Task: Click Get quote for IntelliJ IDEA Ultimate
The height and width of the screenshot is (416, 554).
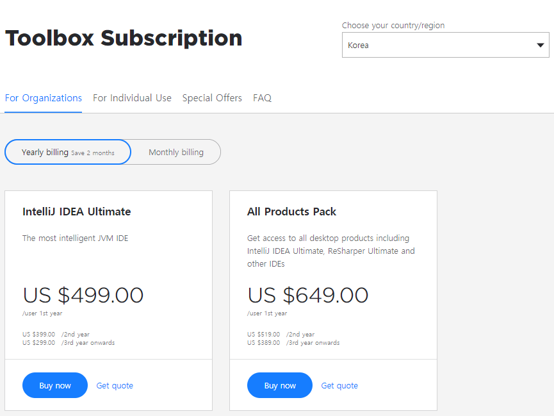Action: coord(115,386)
